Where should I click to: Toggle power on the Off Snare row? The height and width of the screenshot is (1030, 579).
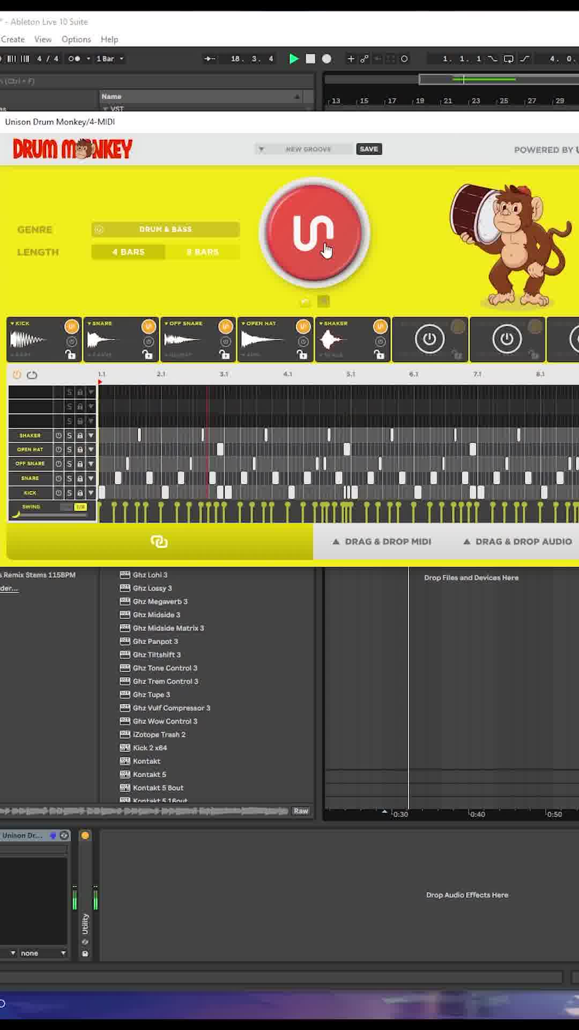[59, 464]
